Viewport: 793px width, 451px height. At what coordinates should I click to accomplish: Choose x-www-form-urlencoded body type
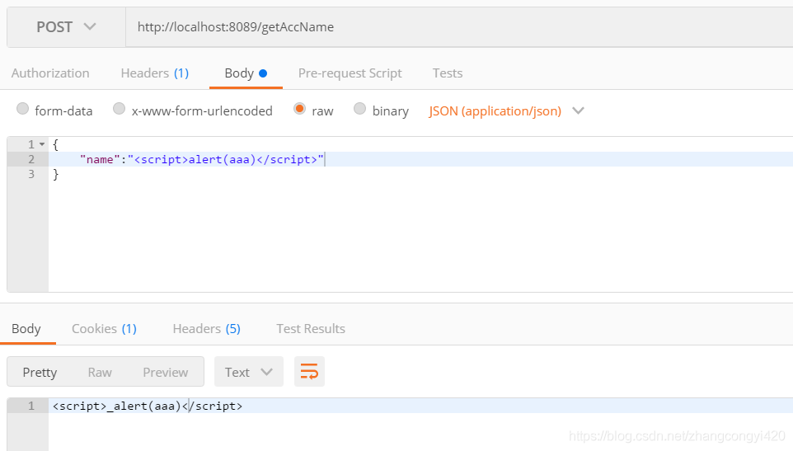coord(120,110)
